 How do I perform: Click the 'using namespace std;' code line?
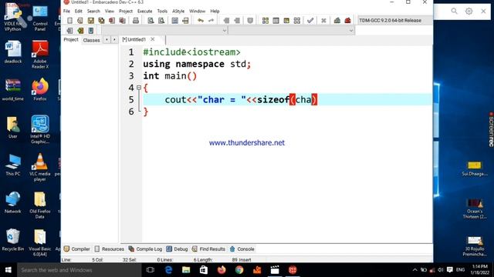pyautogui.click(x=197, y=64)
